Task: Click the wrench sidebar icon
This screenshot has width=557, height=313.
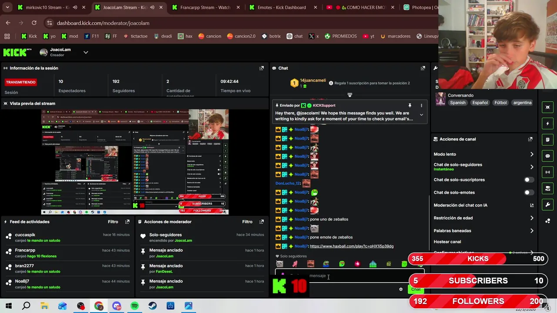Action: tap(547, 204)
